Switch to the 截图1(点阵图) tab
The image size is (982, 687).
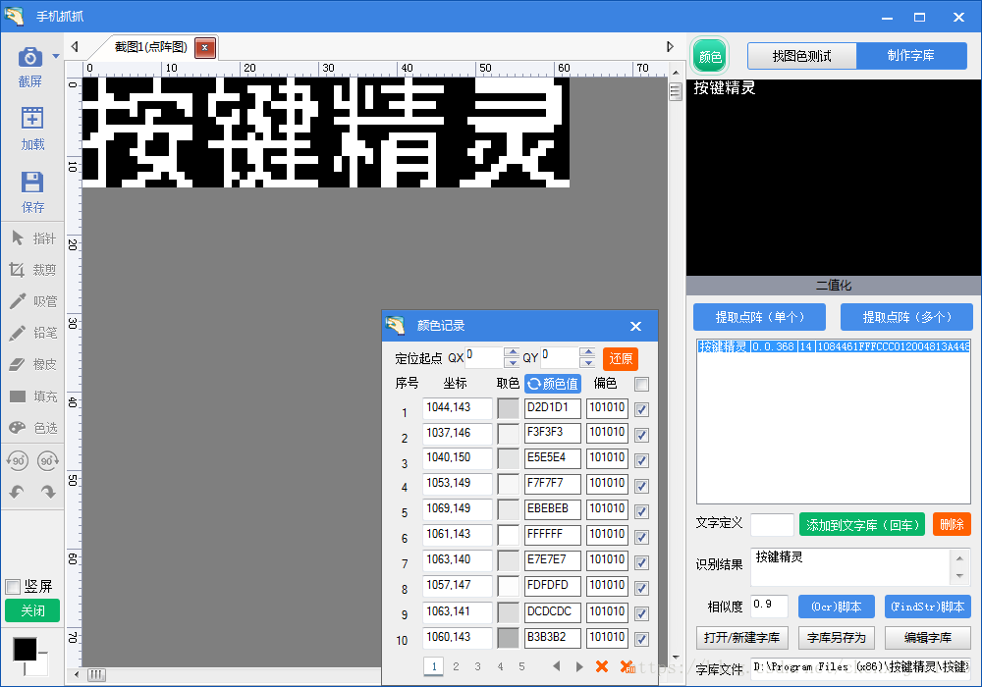[151, 47]
